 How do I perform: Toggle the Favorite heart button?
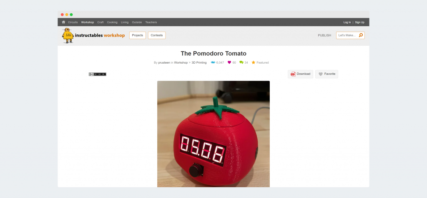tap(327, 74)
